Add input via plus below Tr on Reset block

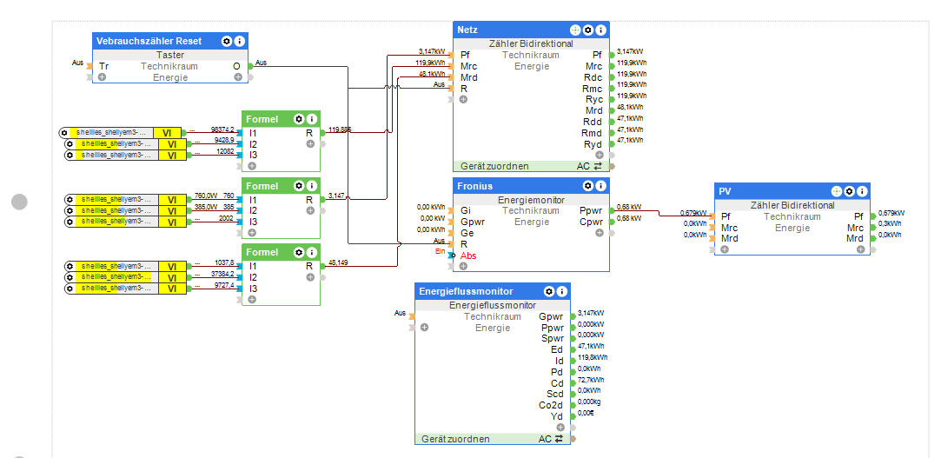pyautogui.click(x=102, y=77)
